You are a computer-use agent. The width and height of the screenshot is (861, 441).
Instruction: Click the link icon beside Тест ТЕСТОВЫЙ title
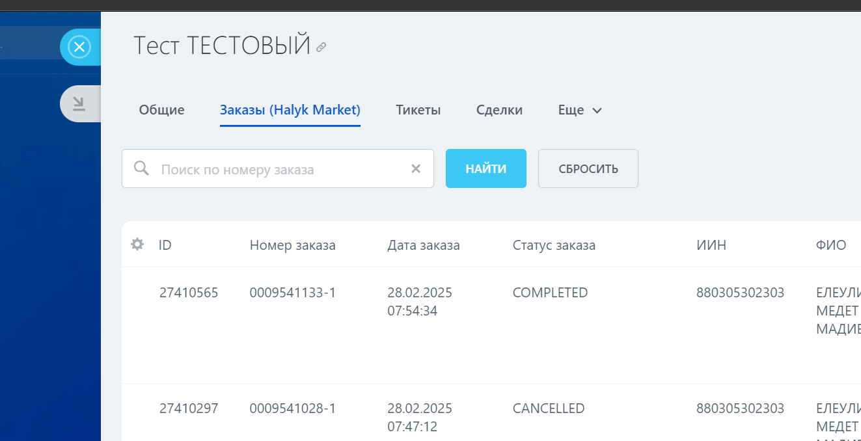pyautogui.click(x=320, y=47)
